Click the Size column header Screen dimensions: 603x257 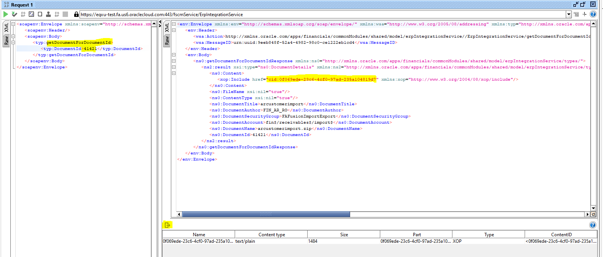(x=344, y=234)
